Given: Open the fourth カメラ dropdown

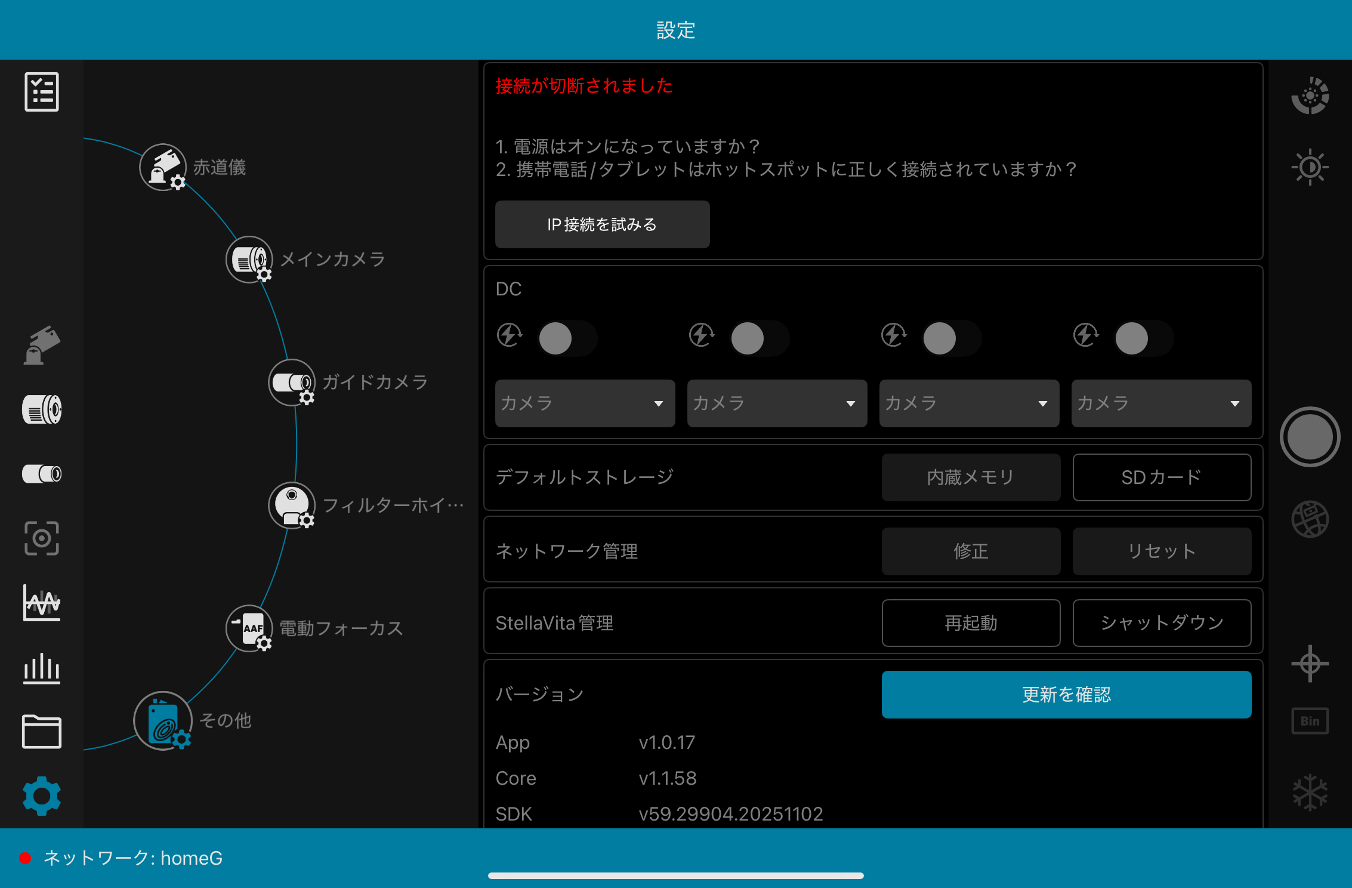Looking at the screenshot, I should tap(1161, 403).
